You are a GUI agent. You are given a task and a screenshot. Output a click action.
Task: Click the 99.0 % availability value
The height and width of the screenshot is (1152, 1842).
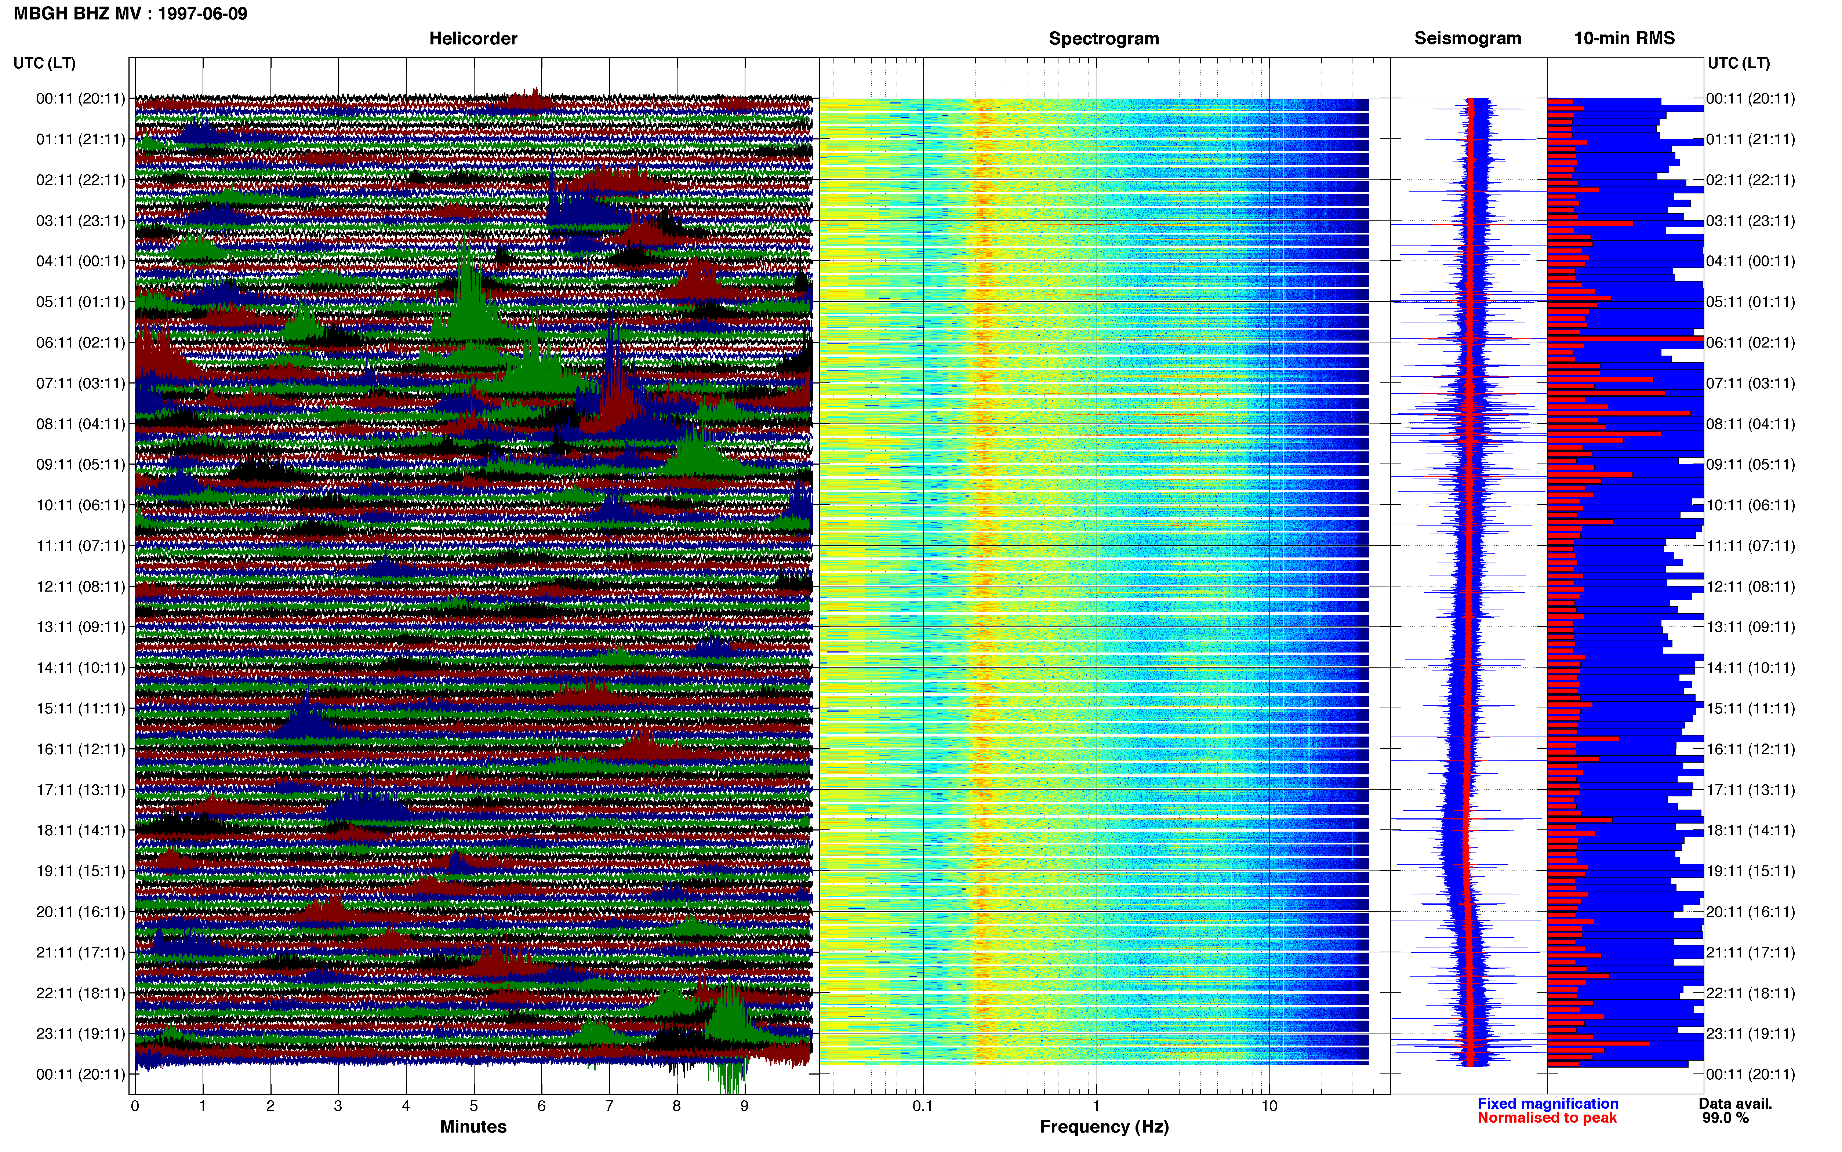[x=1725, y=1118]
